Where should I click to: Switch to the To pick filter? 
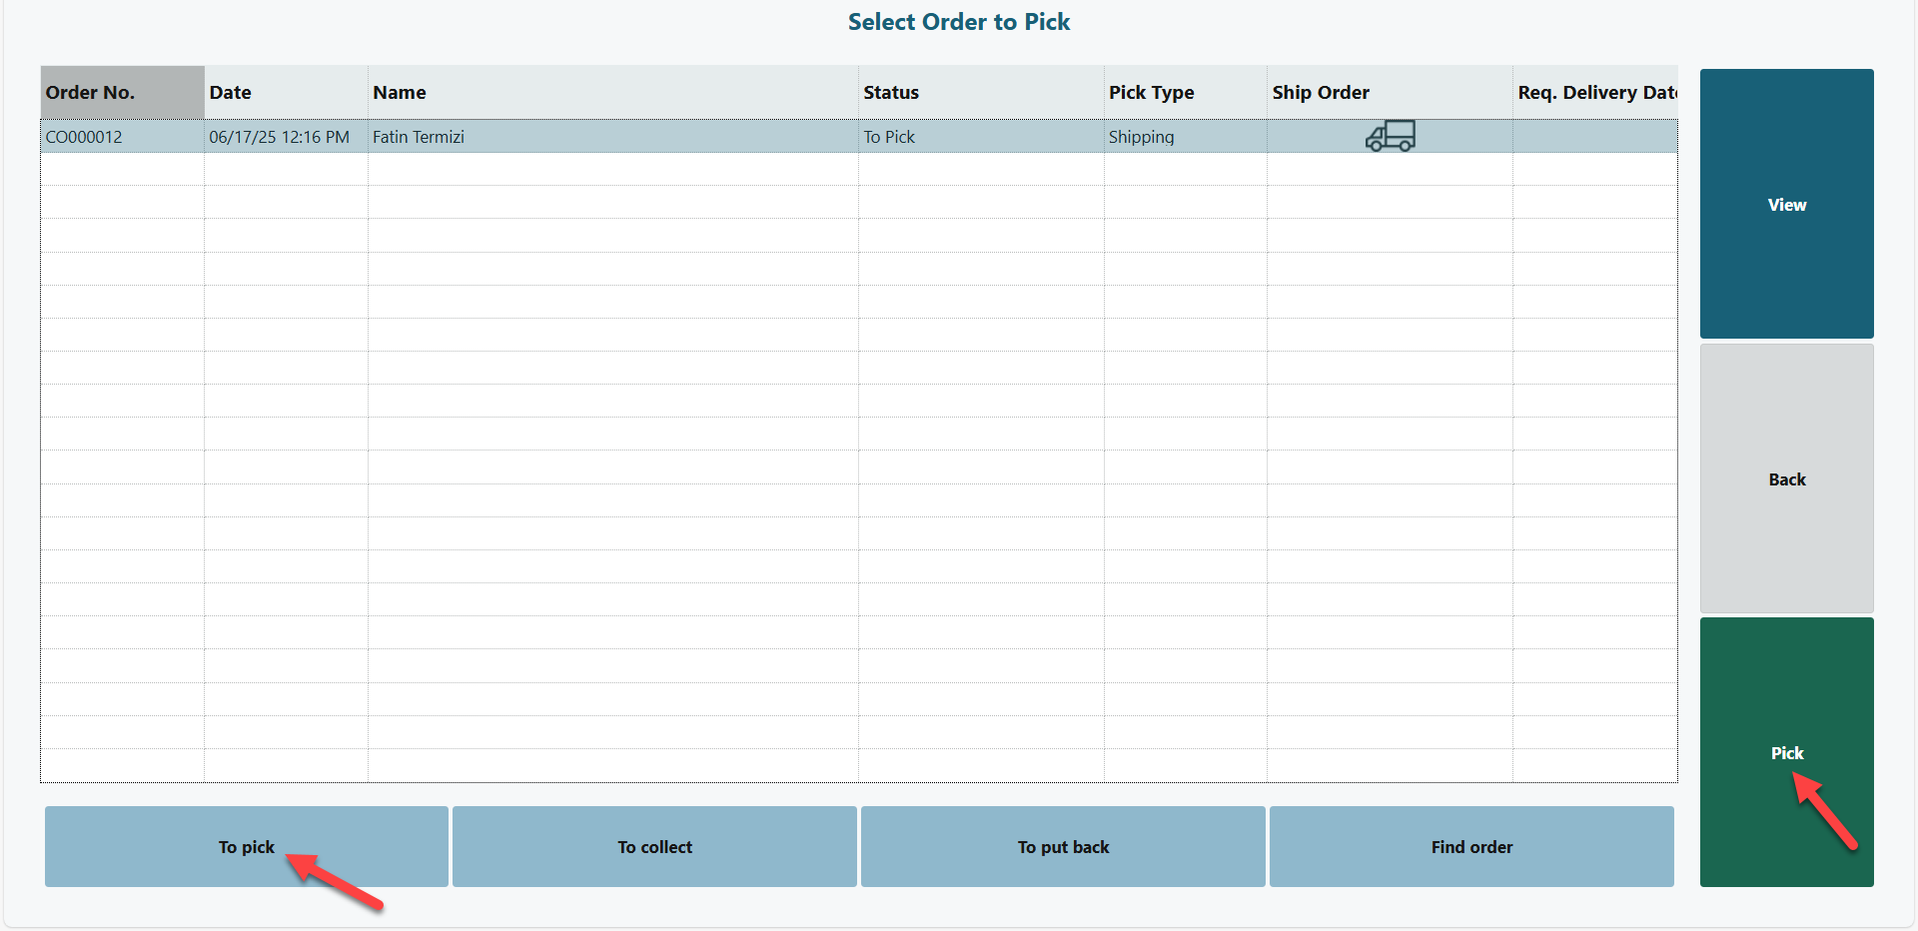coord(246,846)
